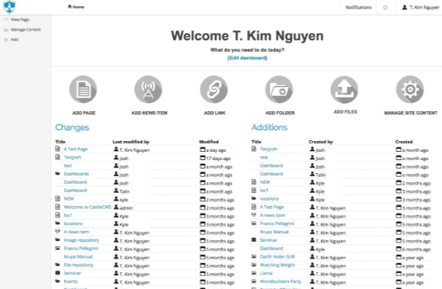
Task: Open loc1 in the Changes list
Action: [68, 215]
